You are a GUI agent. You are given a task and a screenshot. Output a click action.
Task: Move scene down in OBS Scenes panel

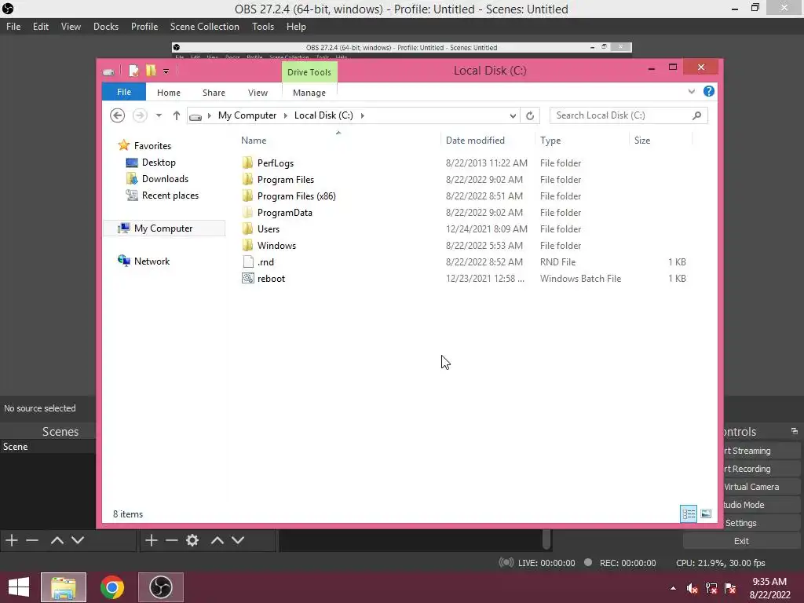click(78, 540)
